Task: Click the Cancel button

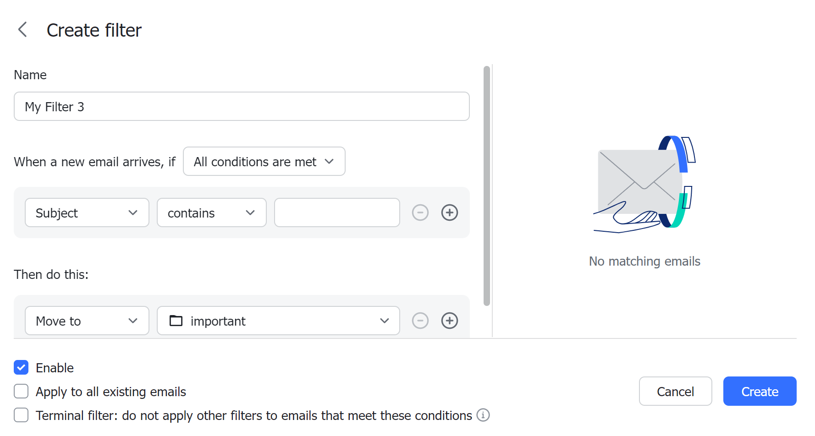Action: click(675, 391)
